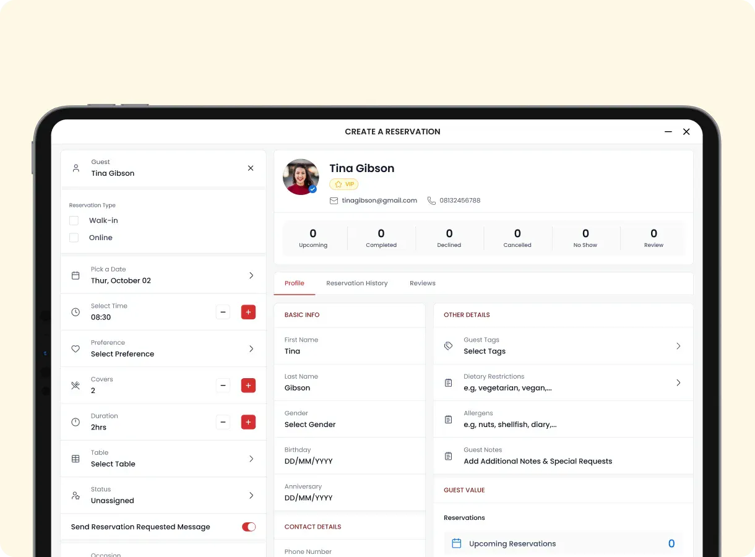This screenshot has height=557, width=755.
Task: Click the email envelope icon under Tina Gibson
Action: pos(334,201)
